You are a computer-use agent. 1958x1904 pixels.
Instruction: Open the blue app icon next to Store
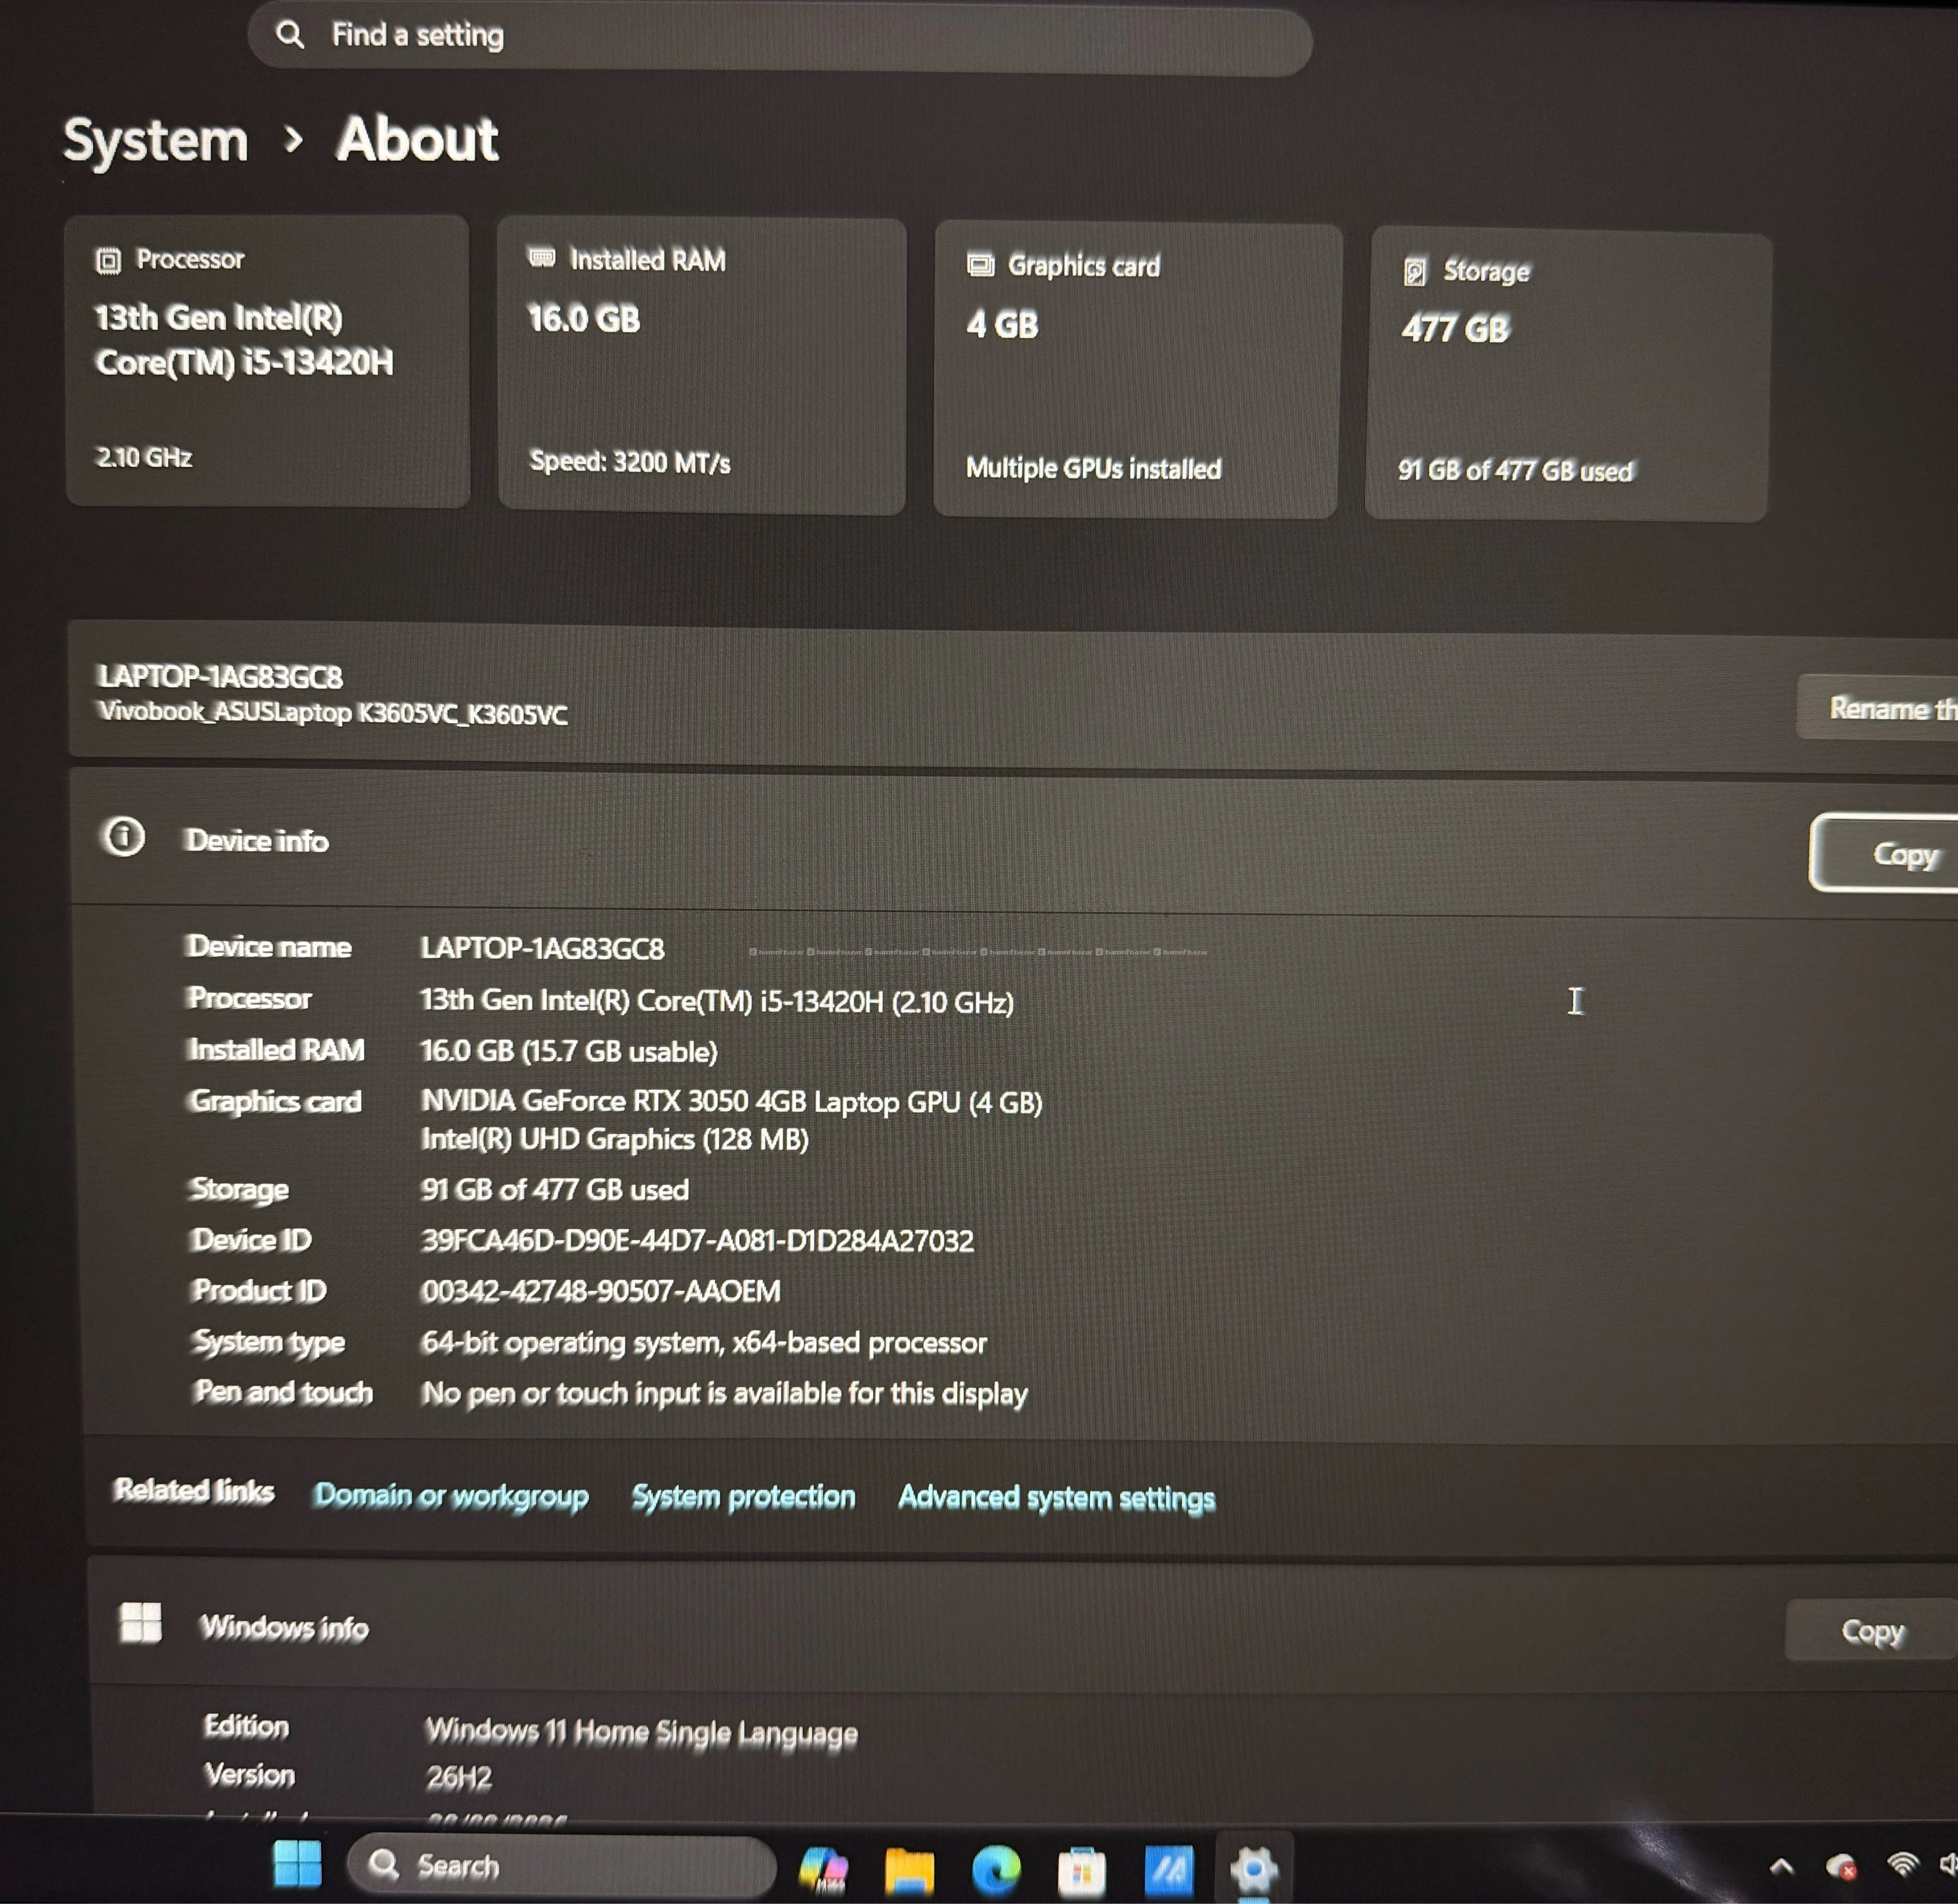[1168, 1870]
